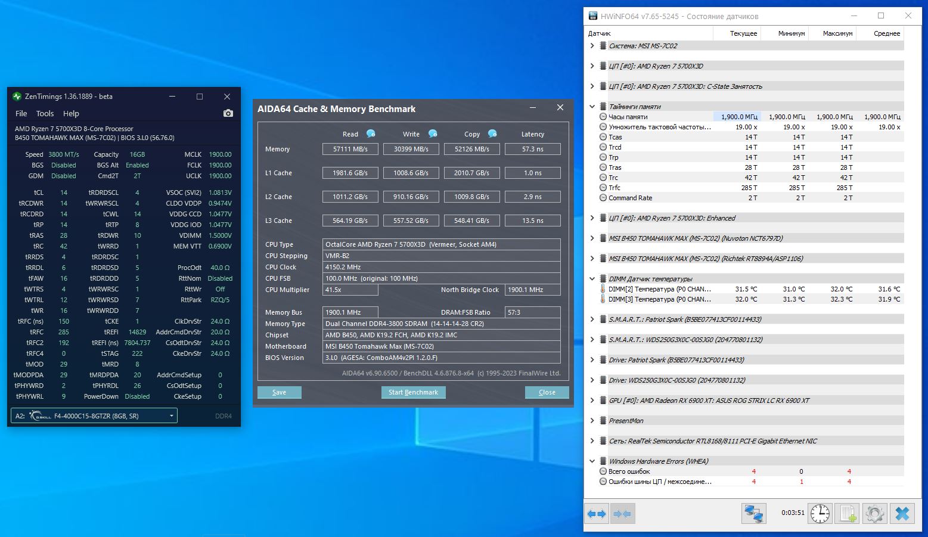Click the VDIMM value 1.5000V
Image resolution: width=928 pixels, height=537 pixels.
coord(220,235)
